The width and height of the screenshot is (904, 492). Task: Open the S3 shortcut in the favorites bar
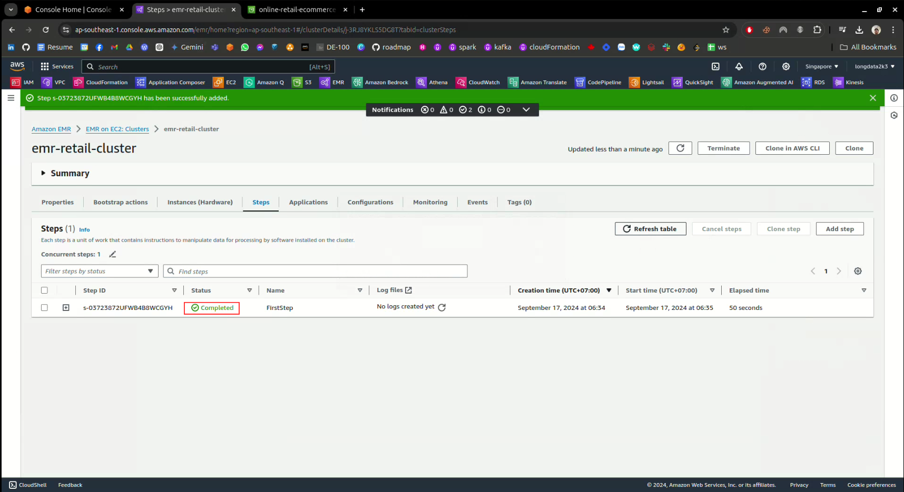pyautogui.click(x=302, y=82)
